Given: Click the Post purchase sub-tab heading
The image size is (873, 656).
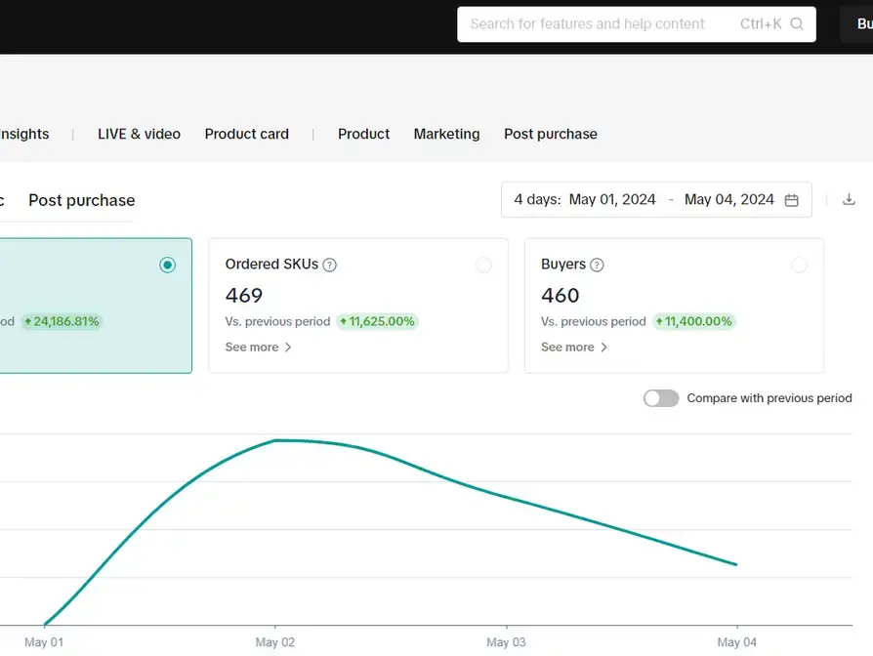Looking at the screenshot, I should [x=82, y=200].
